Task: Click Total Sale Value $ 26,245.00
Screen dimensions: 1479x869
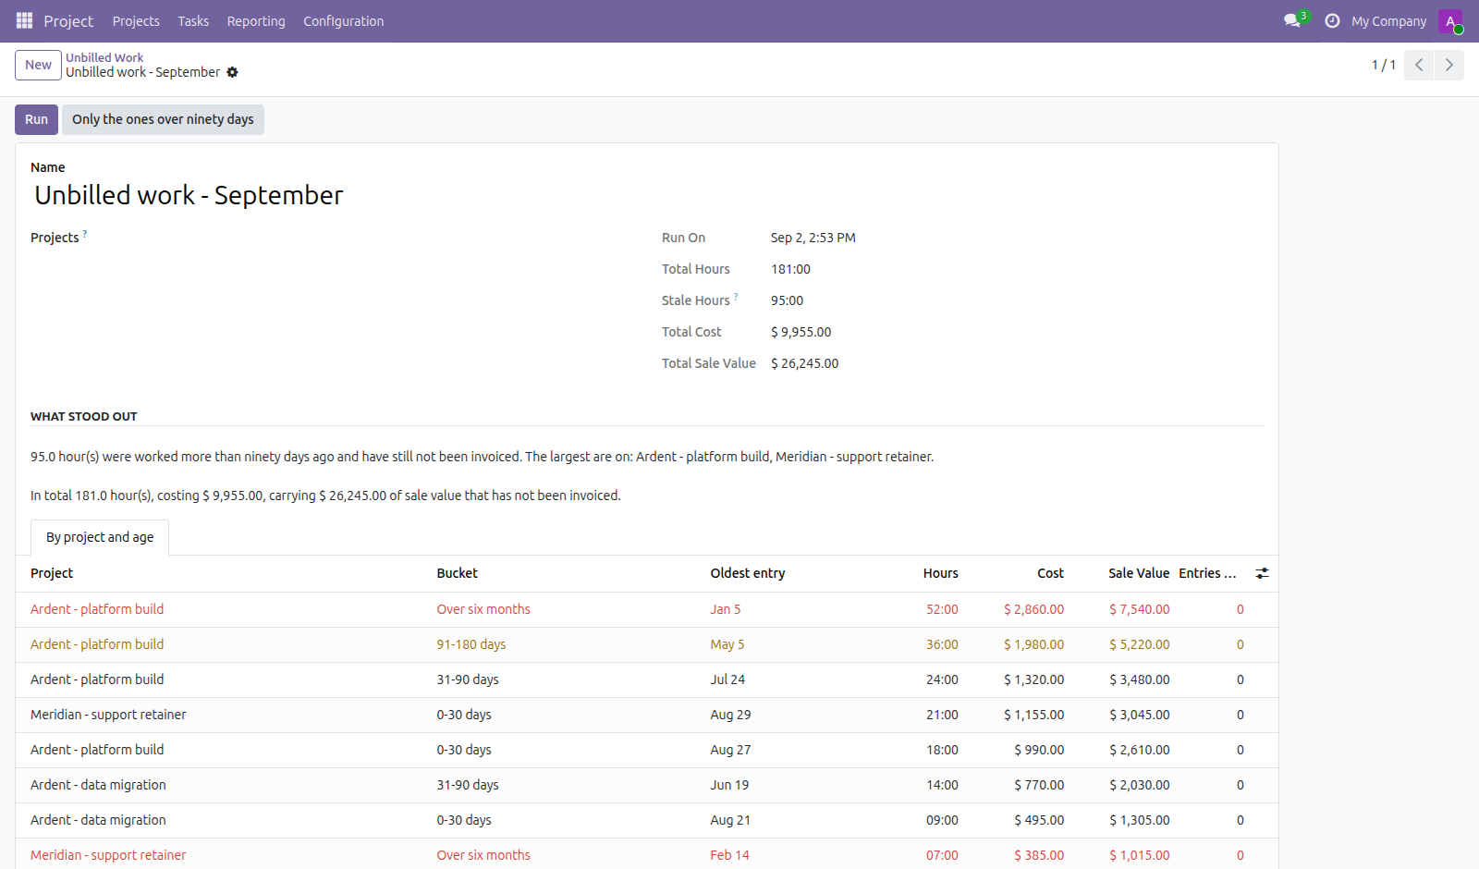Action: click(x=804, y=363)
